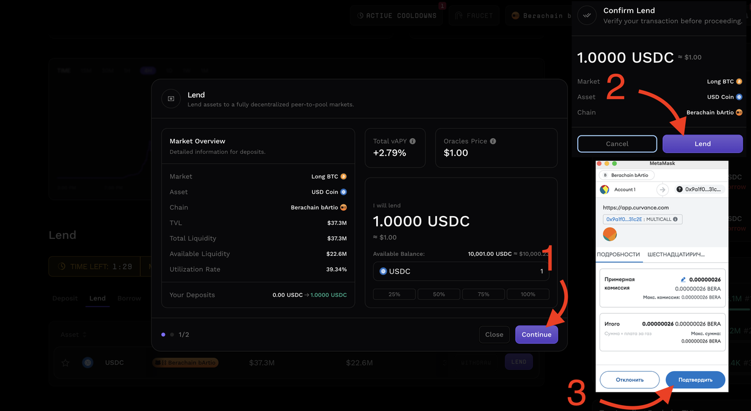
Task: Switch to the Borrow tab in background page
Action: 129,298
